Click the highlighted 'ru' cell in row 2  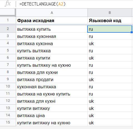tap(110, 29)
